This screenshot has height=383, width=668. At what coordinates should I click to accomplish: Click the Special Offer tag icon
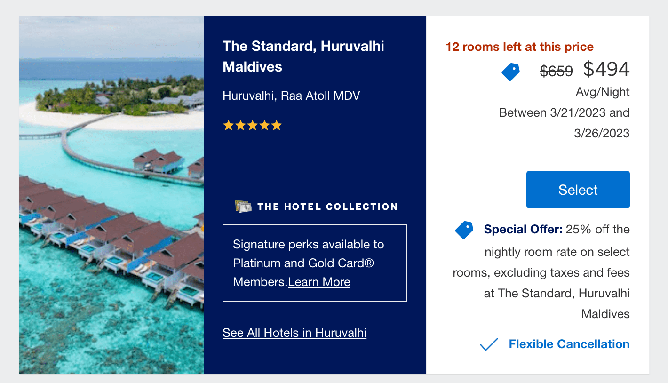pyautogui.click(x=464, y=230)
